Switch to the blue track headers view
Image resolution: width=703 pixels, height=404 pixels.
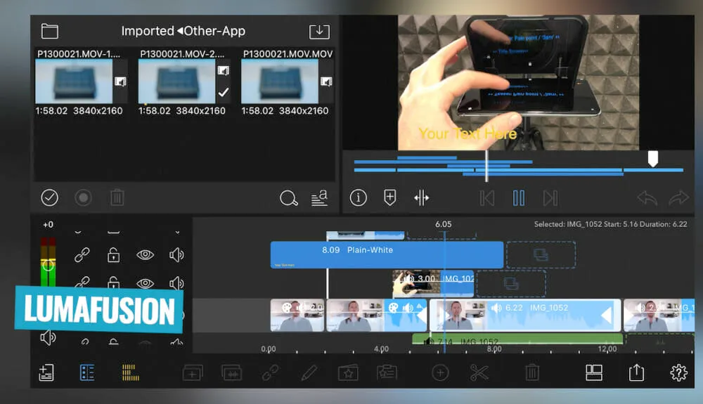(x=87, y=372)
